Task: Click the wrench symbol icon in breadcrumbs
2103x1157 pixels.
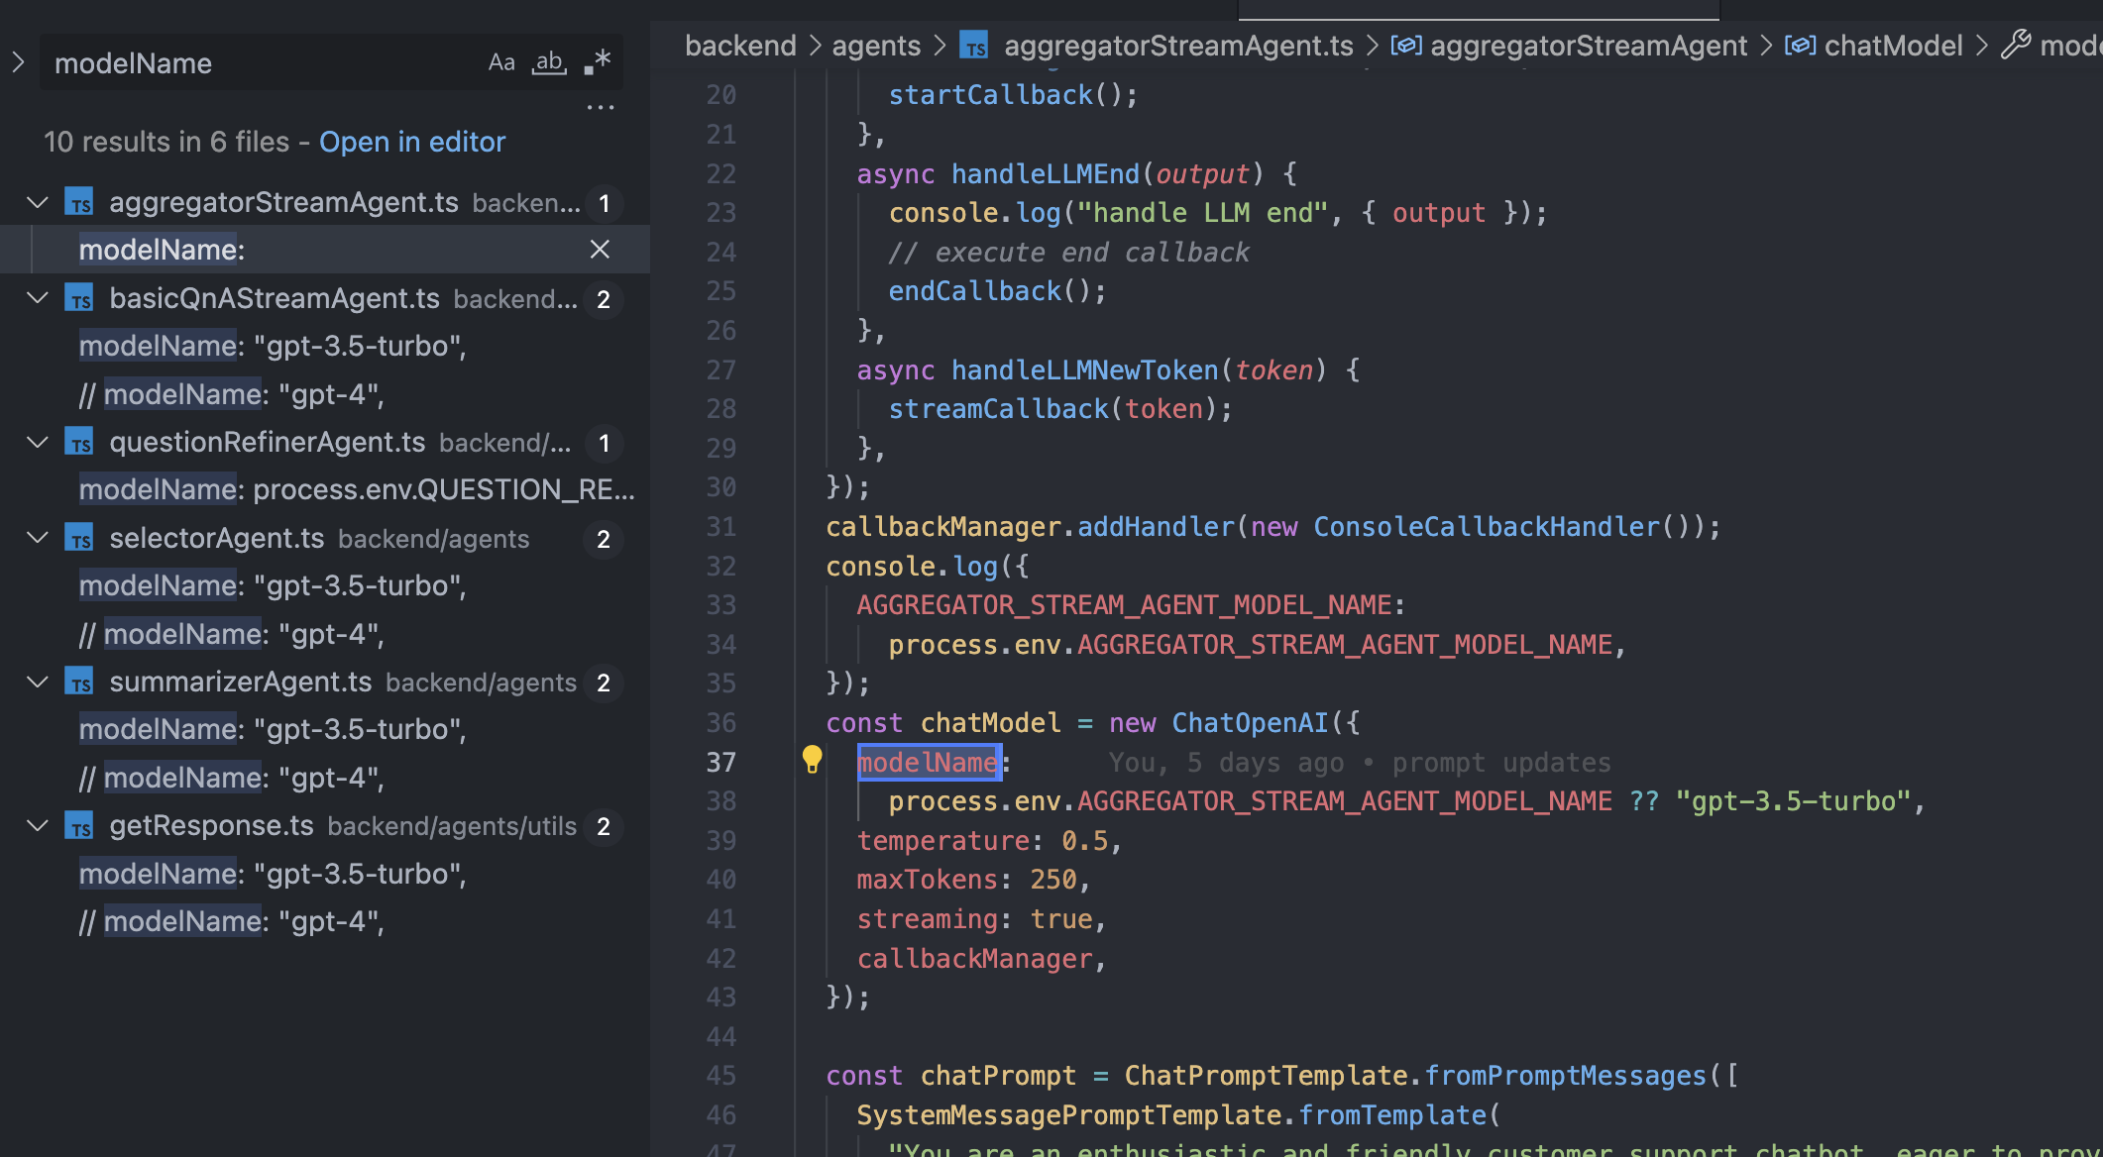Action: (x=2016, y=45)
